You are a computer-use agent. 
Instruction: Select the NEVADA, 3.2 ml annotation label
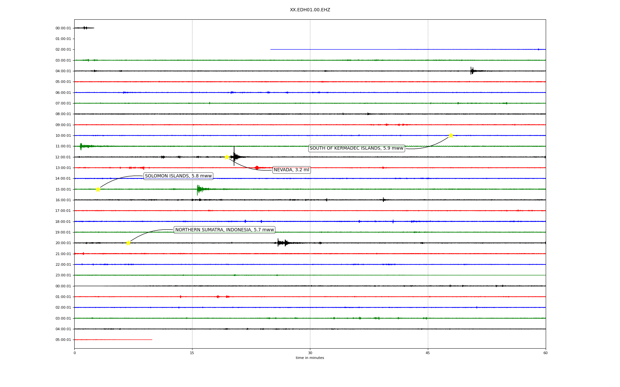[291, 170]
